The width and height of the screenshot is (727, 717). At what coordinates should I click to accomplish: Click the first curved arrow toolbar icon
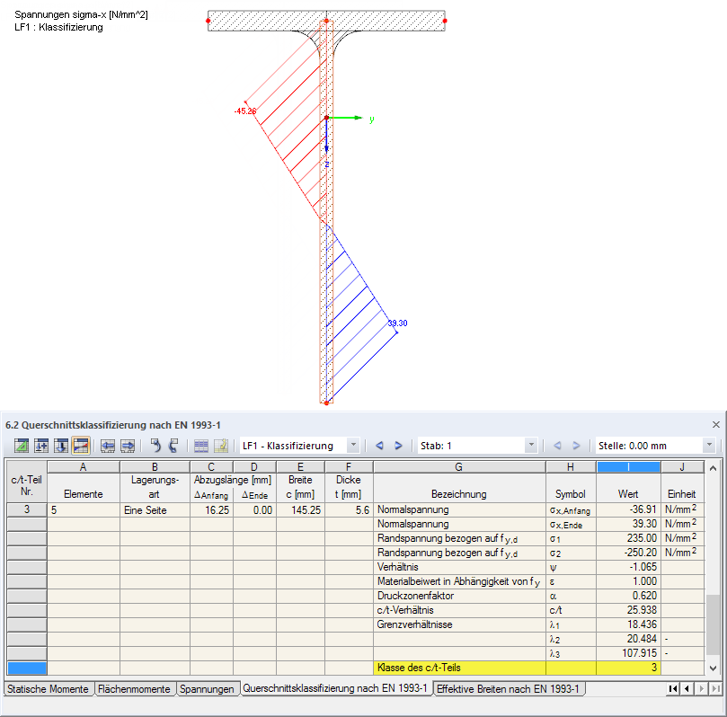pyautogui.click(x=155, y=446)
